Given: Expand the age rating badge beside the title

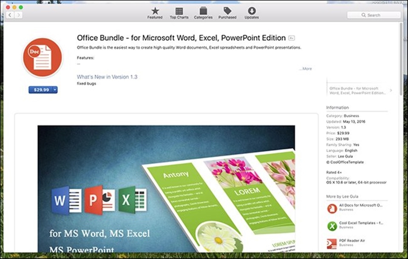Looking at the screenshot, I should coord(291,38).
